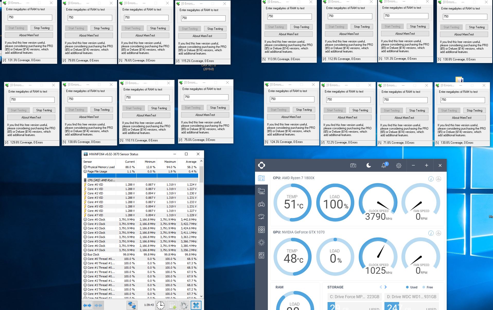Click the CPU clock speed 3790 MHz gauge
The height and width of the screenshot is (310, 493).
[378, 203]
